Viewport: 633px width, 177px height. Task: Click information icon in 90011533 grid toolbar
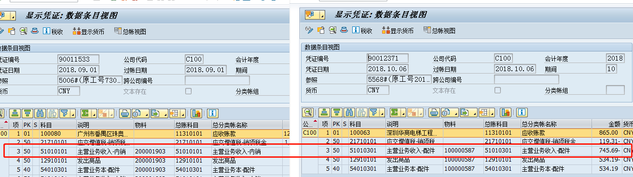212,113
